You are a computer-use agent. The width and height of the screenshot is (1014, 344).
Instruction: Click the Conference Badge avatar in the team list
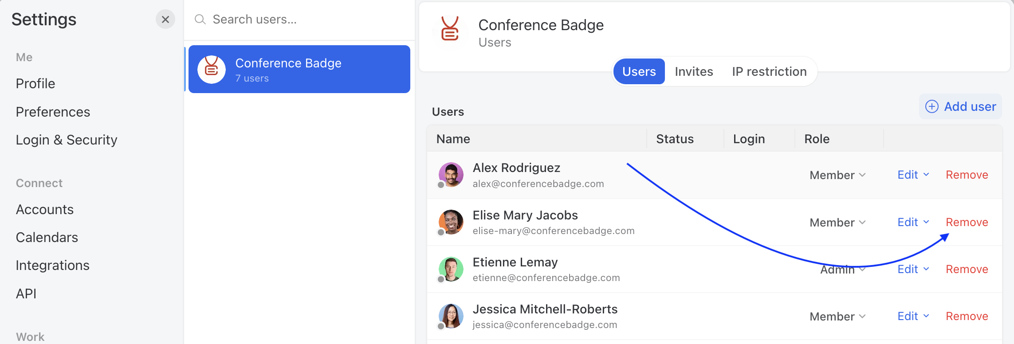(212, 69)
